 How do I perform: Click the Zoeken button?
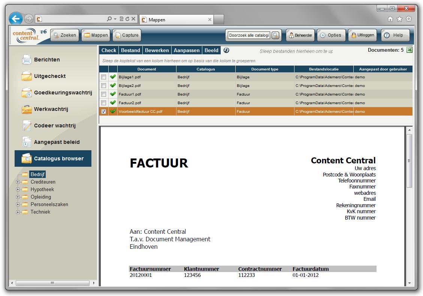pos(65,35)
